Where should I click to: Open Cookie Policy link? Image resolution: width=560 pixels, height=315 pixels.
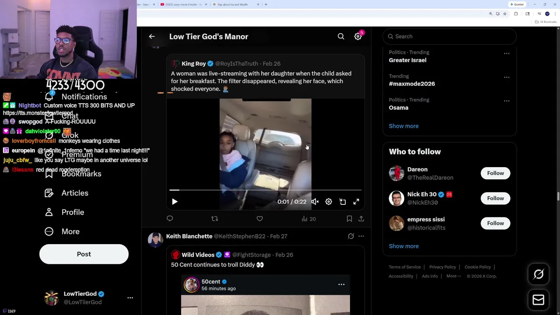pos(478,267)
